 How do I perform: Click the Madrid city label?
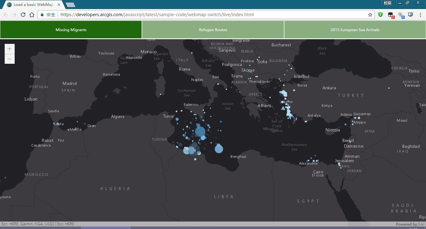[70, 83]
